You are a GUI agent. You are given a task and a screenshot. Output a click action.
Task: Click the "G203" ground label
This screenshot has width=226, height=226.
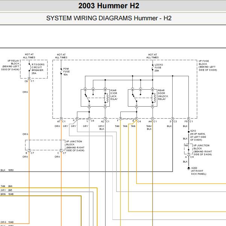pyautogui.click(x=194, y=168)
